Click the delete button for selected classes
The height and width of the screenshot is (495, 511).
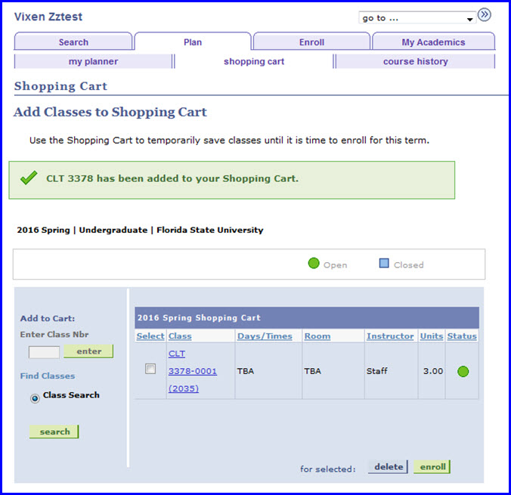point(388,466)
